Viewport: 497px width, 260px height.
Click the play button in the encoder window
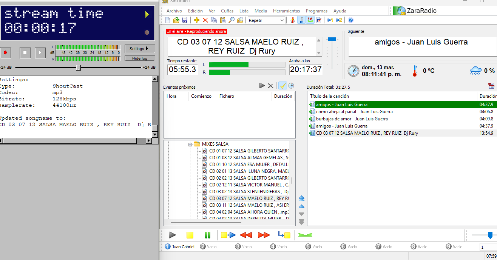pos(40,53)
